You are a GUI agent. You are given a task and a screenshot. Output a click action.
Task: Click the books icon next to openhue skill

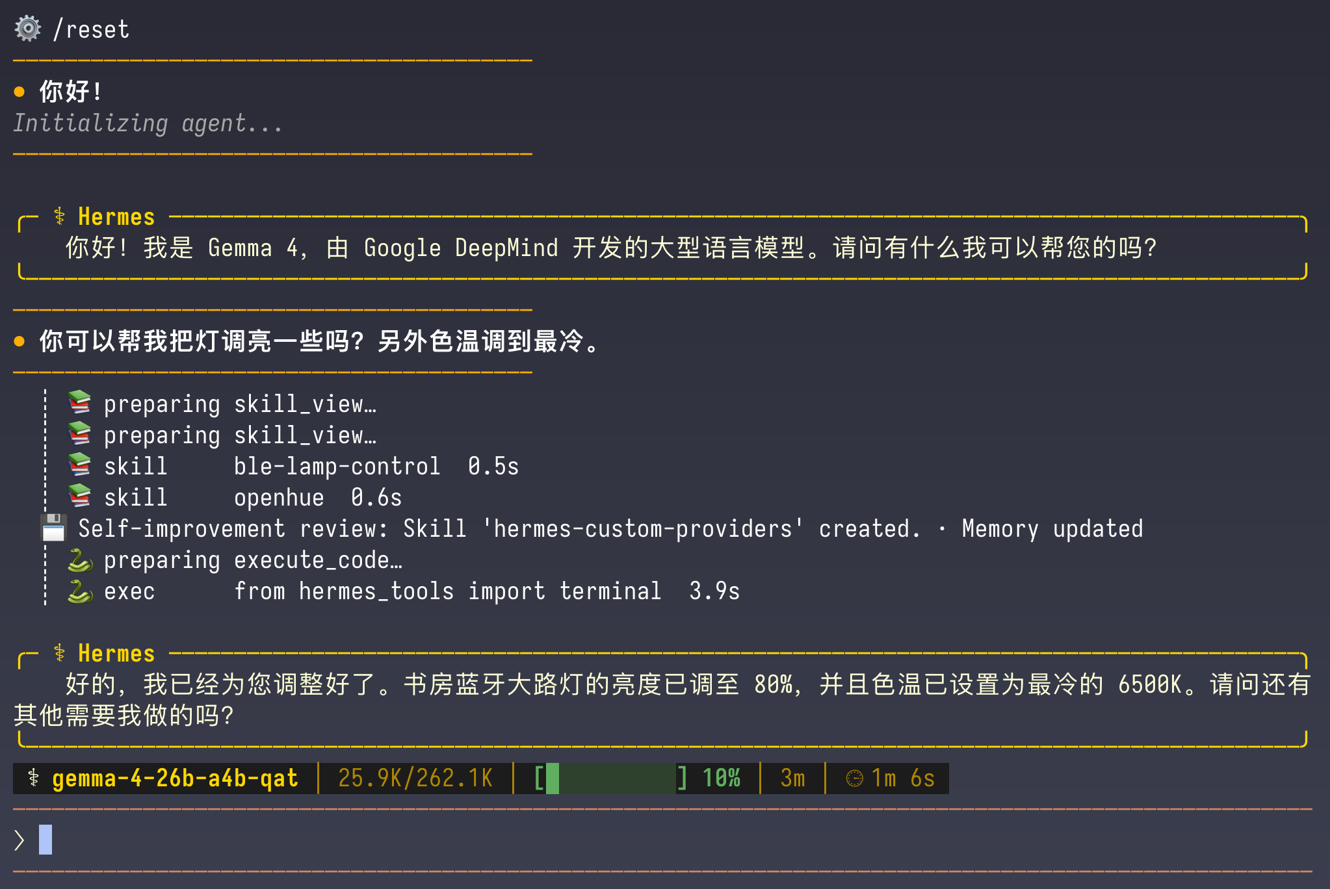[79, 496]
